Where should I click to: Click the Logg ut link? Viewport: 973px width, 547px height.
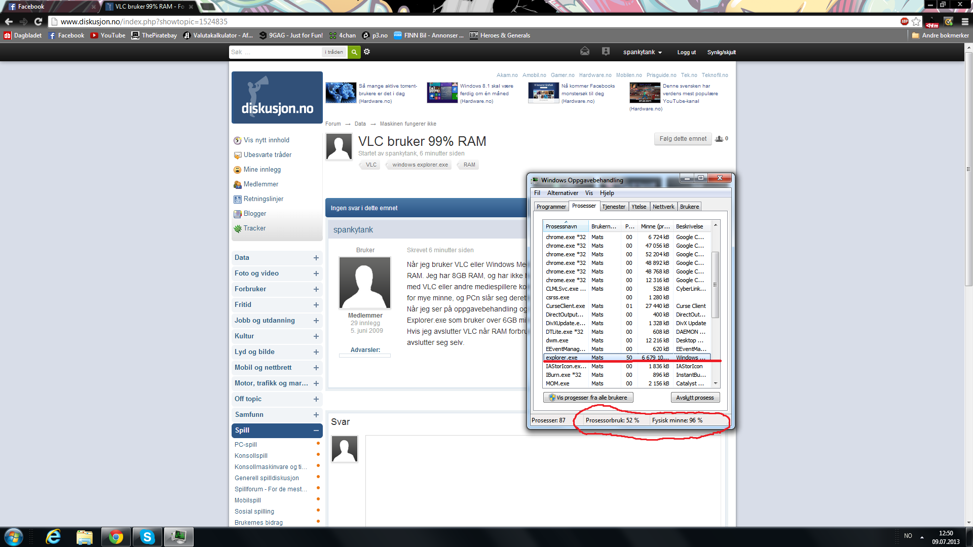click(686, 52)
